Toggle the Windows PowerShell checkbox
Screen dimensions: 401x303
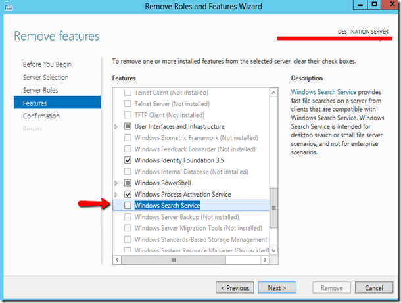point(128,183)
